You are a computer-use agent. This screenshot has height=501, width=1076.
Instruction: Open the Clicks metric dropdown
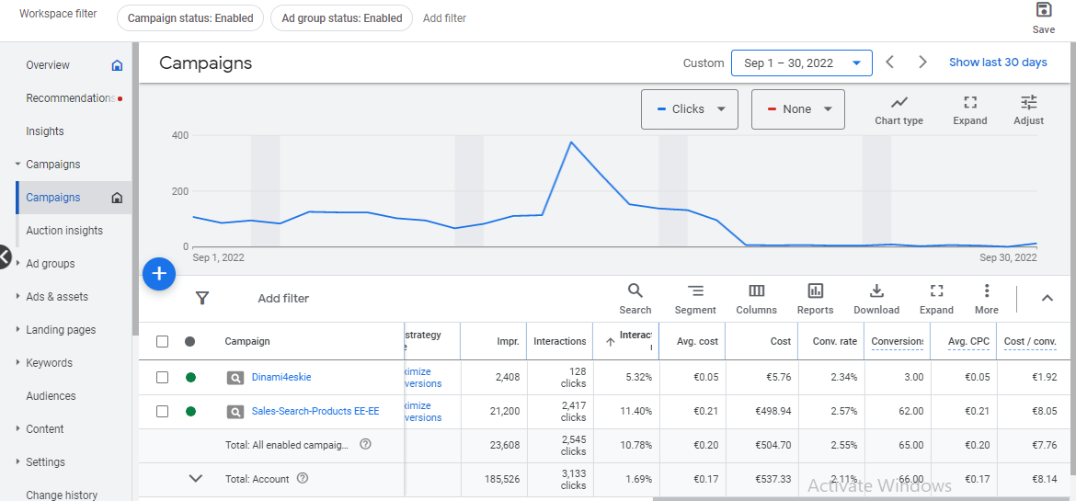click(690, 109)
